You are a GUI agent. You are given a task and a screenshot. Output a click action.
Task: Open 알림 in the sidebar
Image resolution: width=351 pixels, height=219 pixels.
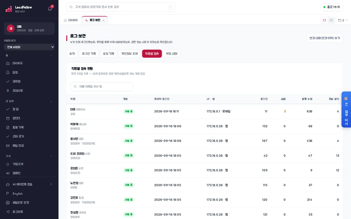pyautogui.click(x=29, y=72)
